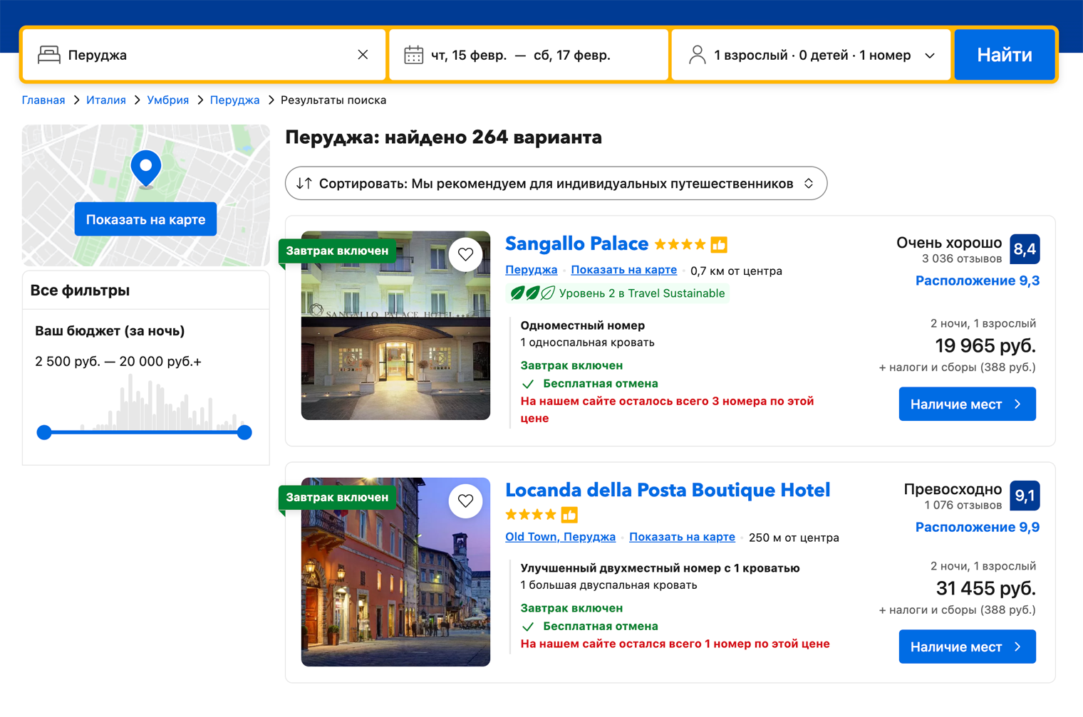Click the person icon in guests field

(698, 55)
